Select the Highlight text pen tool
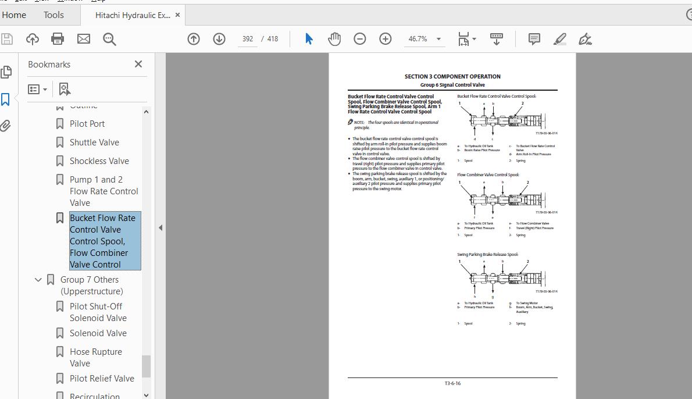This screenshot has width=692, height=399. point(559,39)
